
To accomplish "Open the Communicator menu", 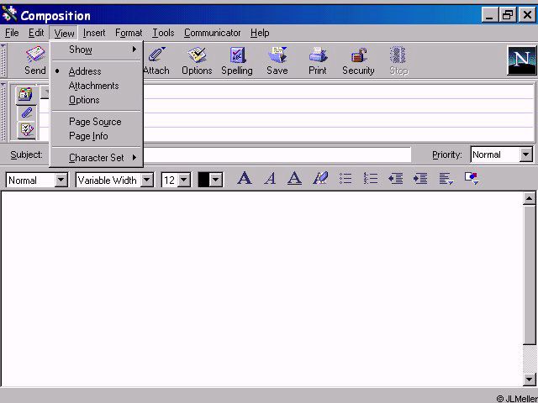I will click(212, 33).
